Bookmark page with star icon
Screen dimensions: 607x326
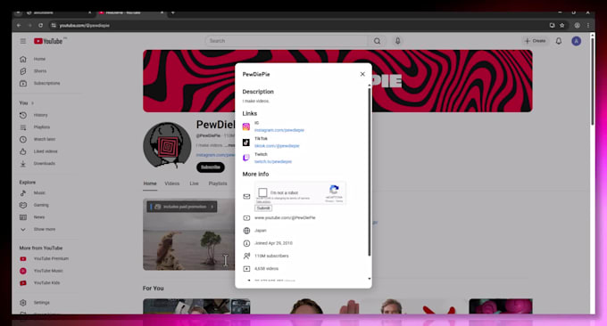pos(562,26)
